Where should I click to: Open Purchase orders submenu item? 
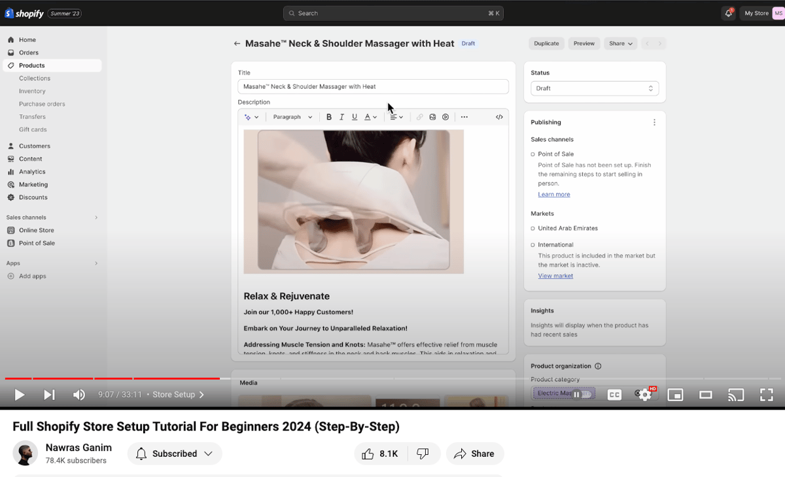42,104
